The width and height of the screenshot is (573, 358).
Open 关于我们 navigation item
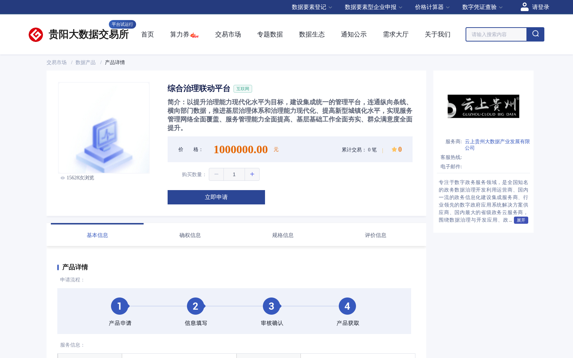click(x=438, y=34)
